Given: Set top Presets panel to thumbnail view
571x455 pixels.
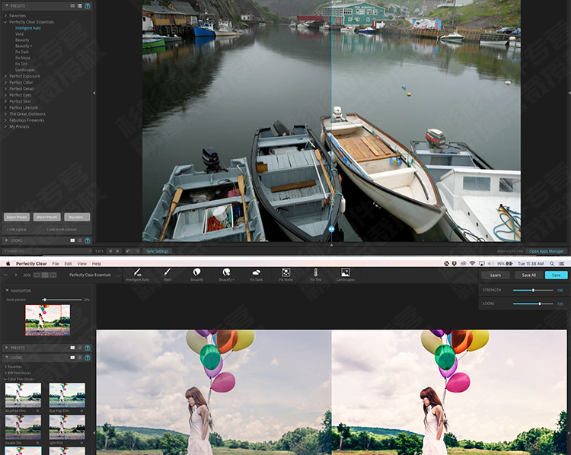Looking at the screenshot, I should coord(72,6).
